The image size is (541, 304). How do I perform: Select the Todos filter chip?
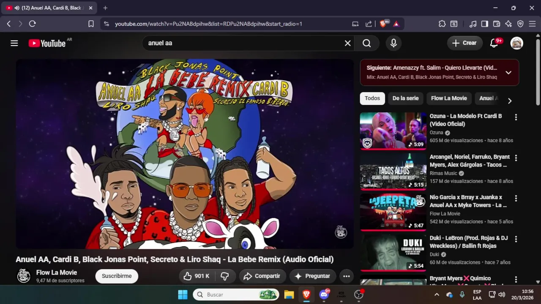coord(372,98)
